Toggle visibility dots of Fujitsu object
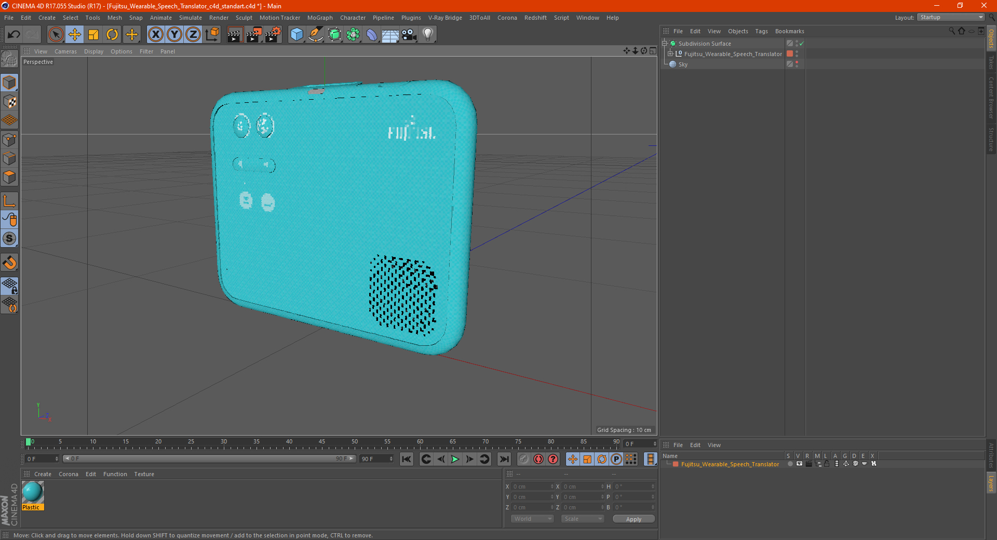The width and height of the screenshot is (997, 540). (797, 54)
